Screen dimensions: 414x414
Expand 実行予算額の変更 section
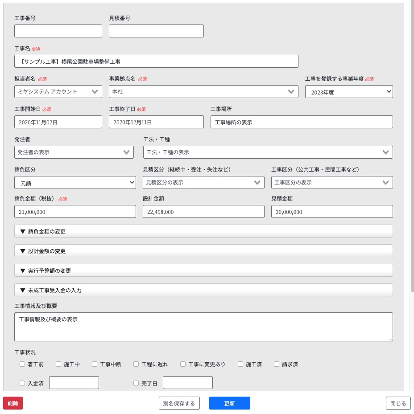203,271
